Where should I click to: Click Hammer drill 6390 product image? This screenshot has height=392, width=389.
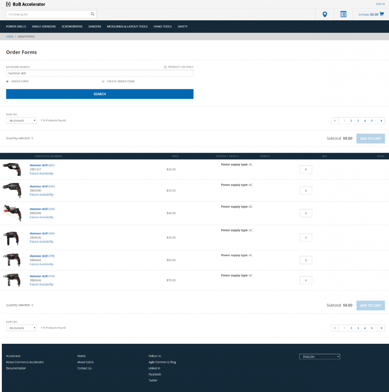coord(12,213)
